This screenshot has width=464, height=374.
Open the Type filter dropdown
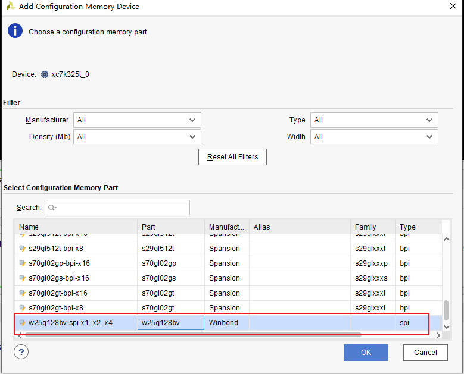374,120
